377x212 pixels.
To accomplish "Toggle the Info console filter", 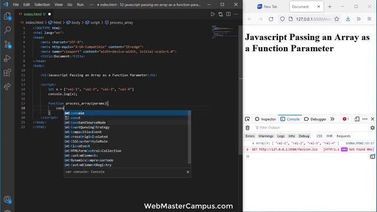I will (292, 136).
